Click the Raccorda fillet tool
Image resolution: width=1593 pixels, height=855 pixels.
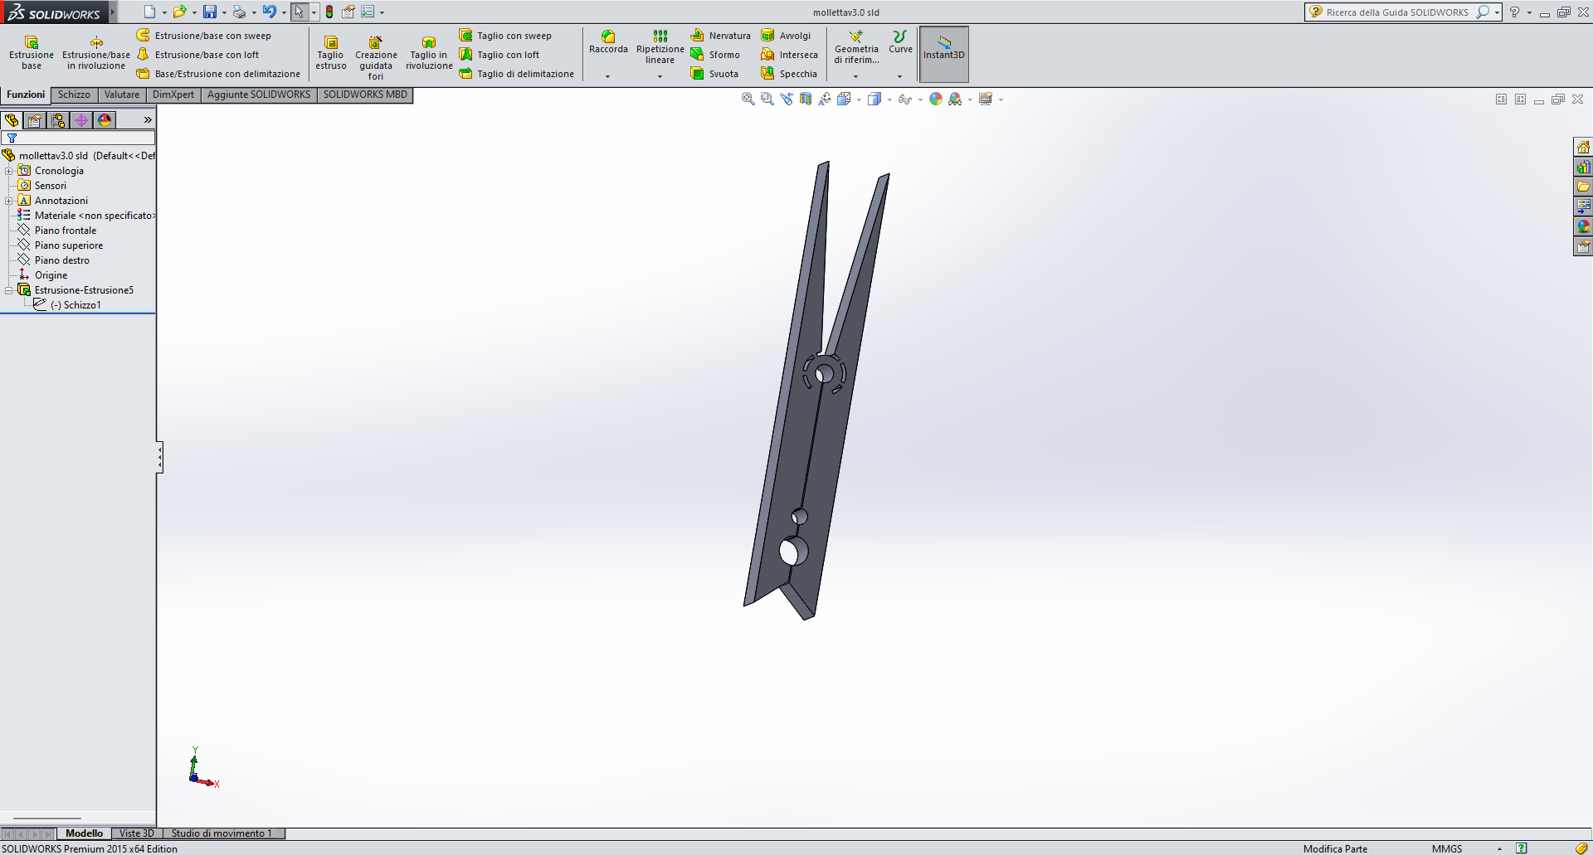608,42
